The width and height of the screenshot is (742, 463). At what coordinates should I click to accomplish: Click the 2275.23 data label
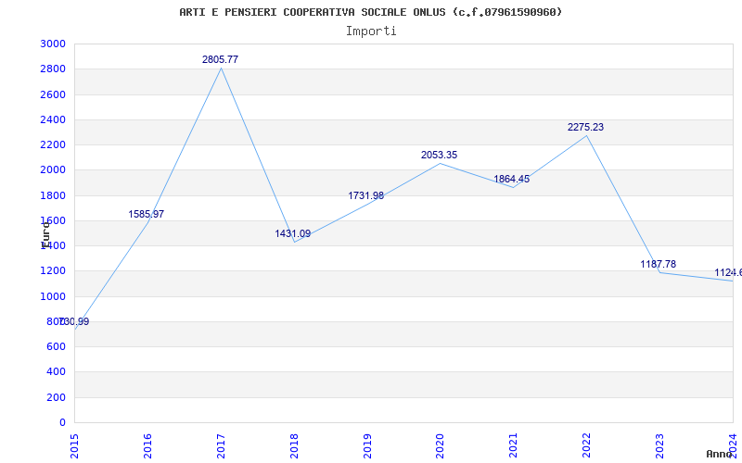586,127
